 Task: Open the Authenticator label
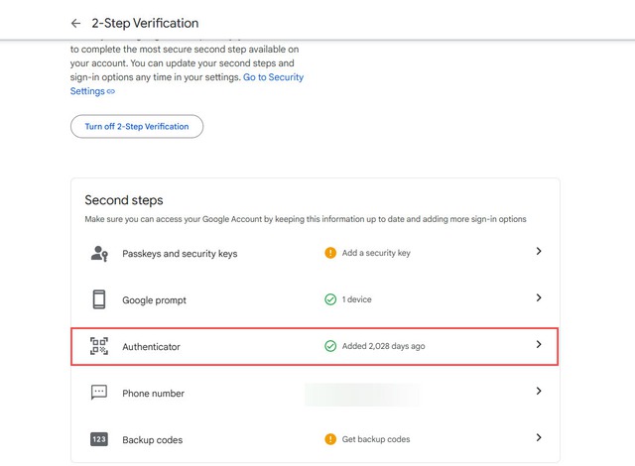pyautogui.click(x=151, y=347)
